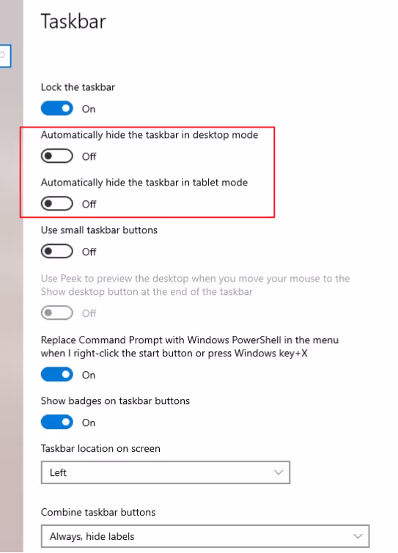Click Automatically hide taskbar in desktop mode label
This screenshot has width=398, height=553.
click(150, 135)
